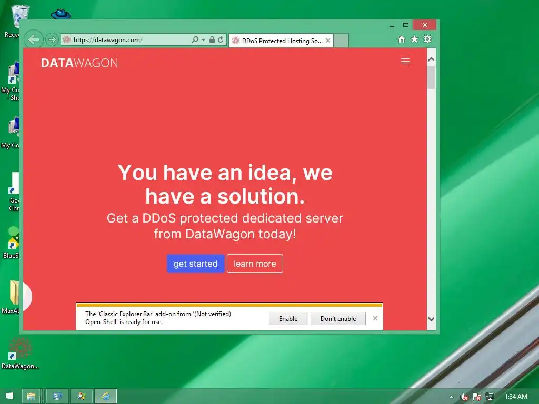Click the scrollbar up arrow
Screen dimensions: 539x404
[x=432, y=59]
